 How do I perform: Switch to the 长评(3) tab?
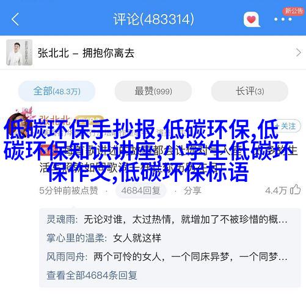point(250,91)
